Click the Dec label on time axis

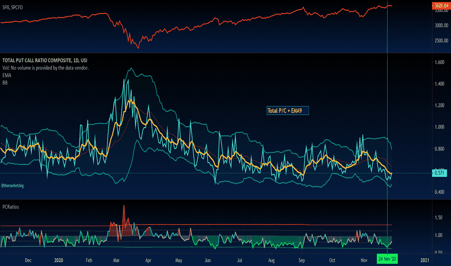28,261
